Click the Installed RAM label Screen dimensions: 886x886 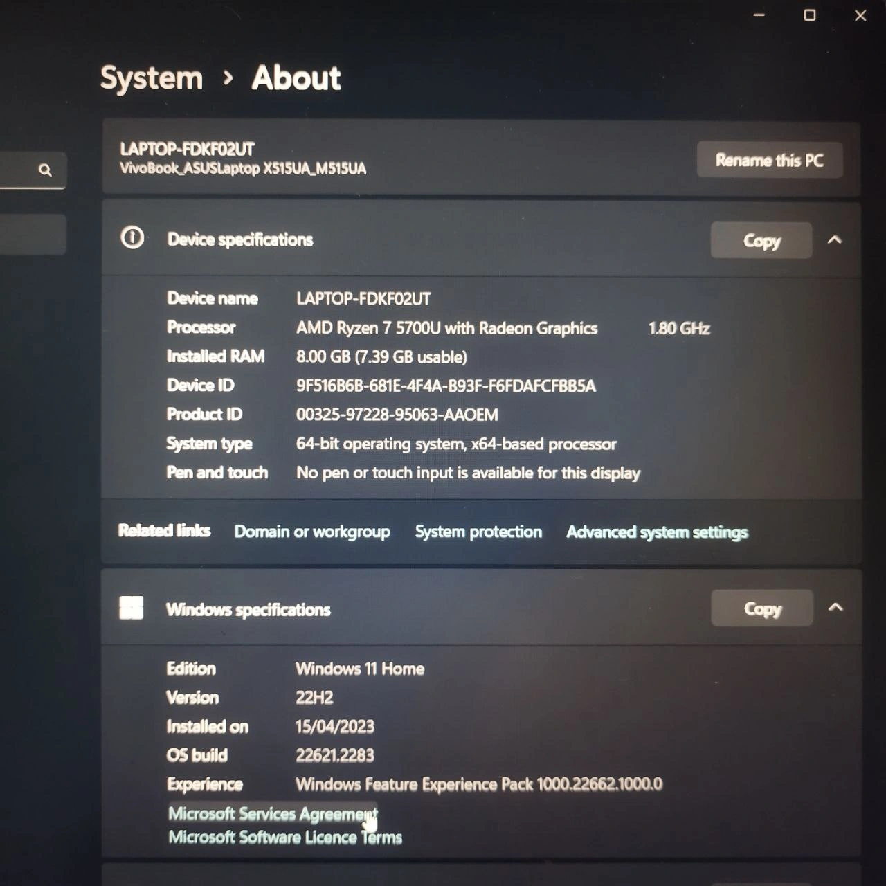tap(215, 356)
